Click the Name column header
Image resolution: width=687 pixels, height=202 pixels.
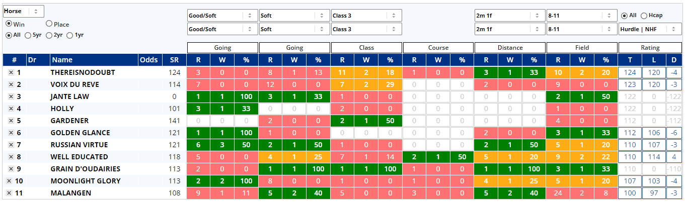[x=62, y=60]
